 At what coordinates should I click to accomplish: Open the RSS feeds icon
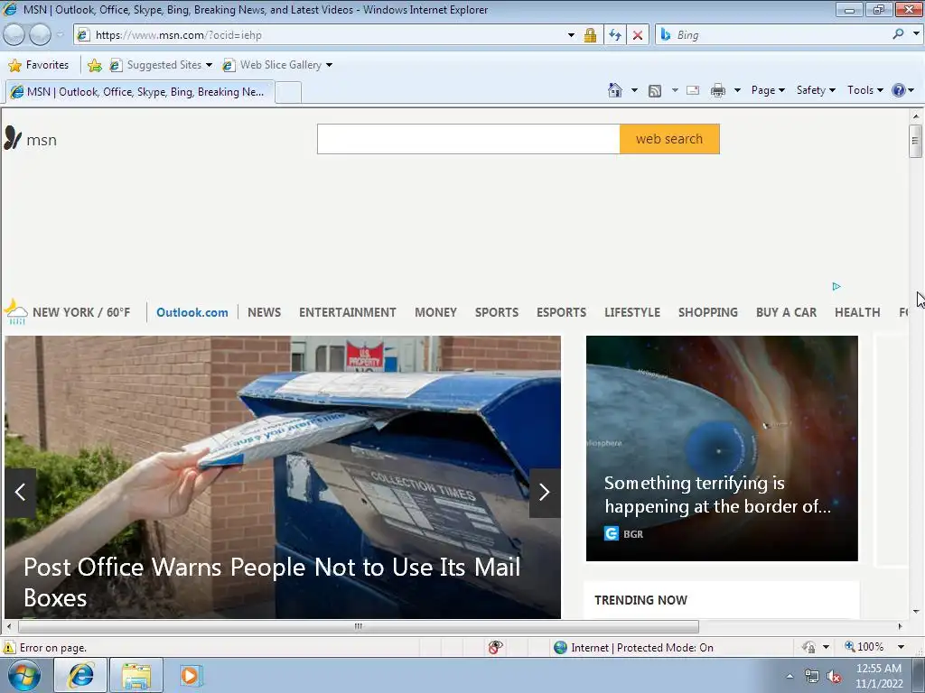(x=655, y=91)
